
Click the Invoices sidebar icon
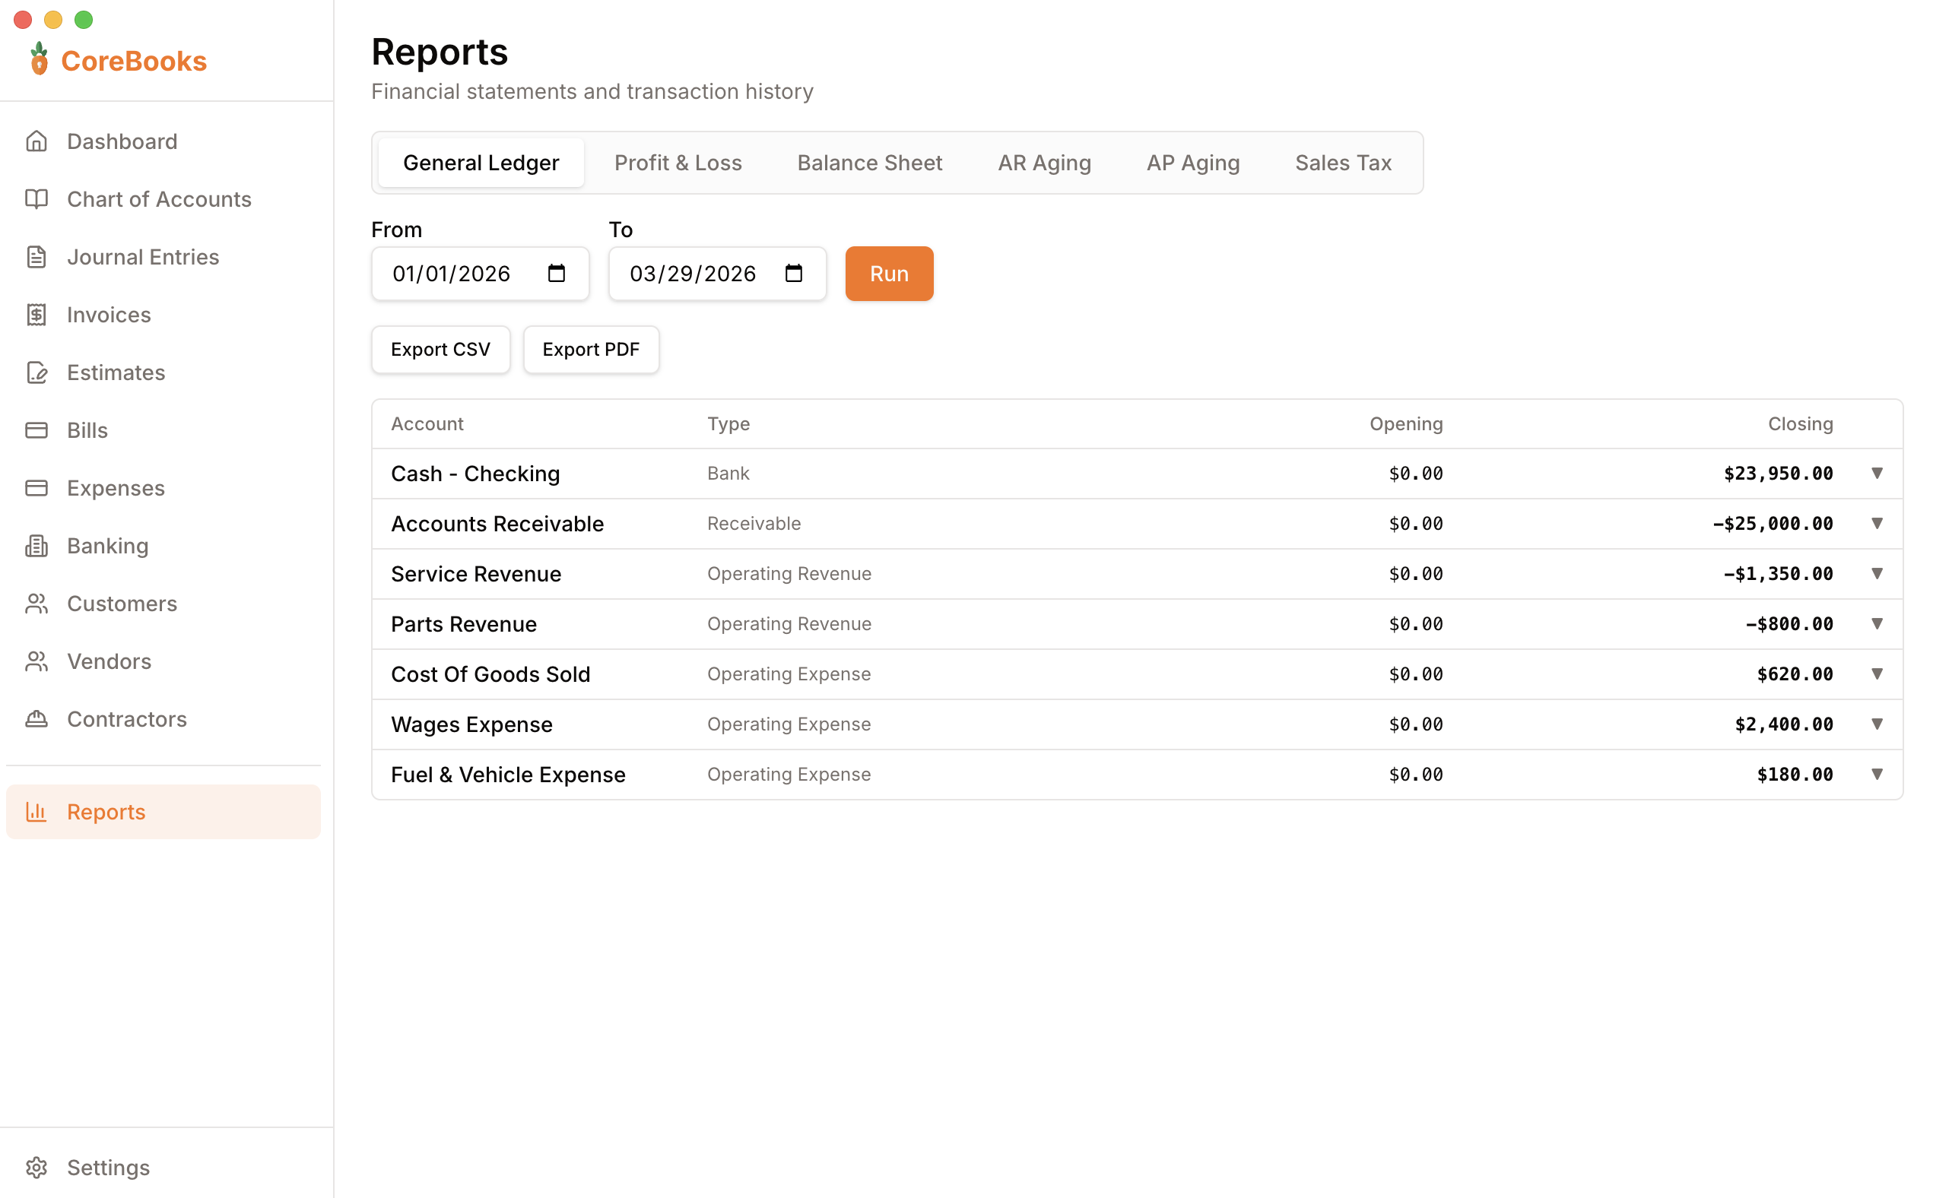coord(37,315)
